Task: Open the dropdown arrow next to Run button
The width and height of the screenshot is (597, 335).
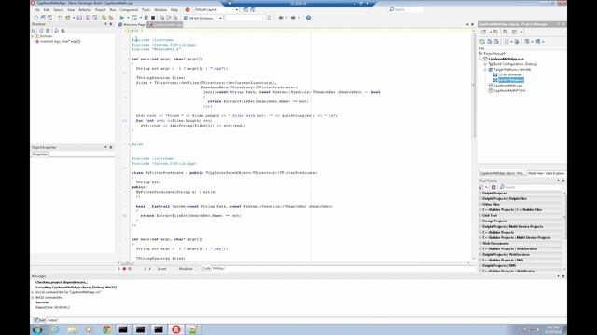Action: (128, 18)
